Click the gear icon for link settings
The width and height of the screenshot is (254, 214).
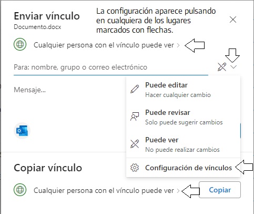(135, 168)
